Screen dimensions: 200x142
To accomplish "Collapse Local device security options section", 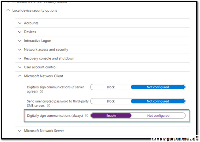I will [x=8, y=10].
